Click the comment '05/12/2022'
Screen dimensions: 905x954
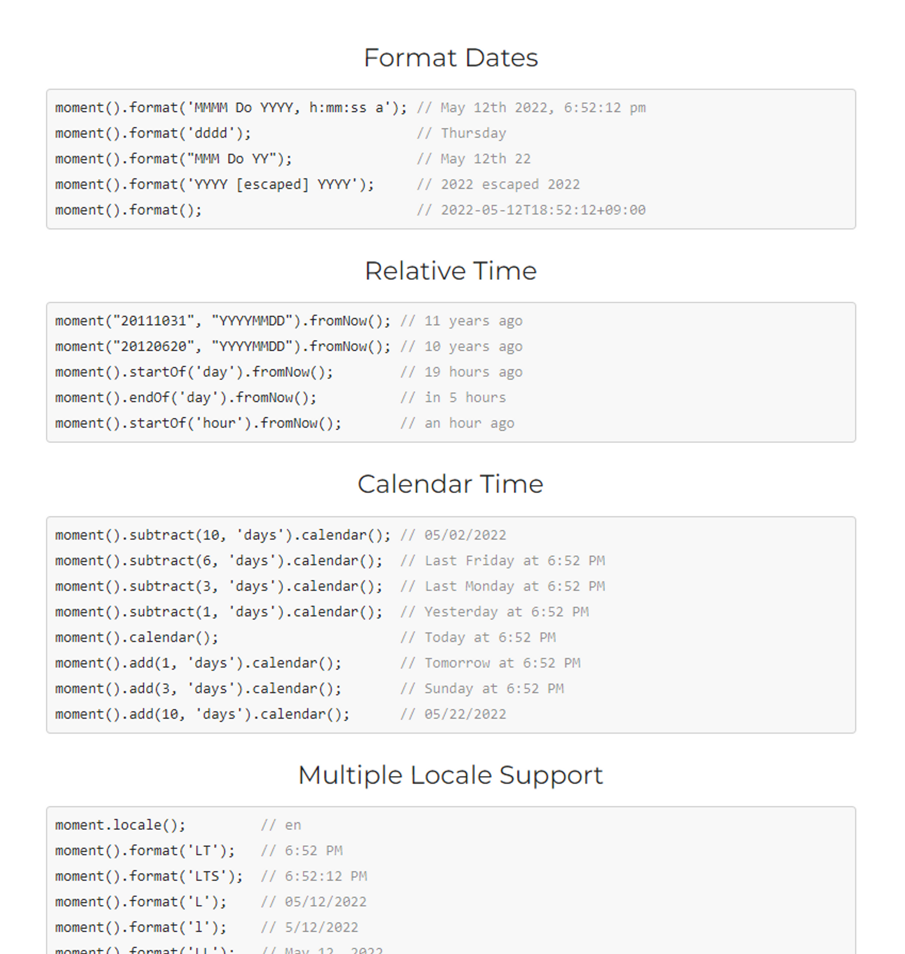click(326, 902)
